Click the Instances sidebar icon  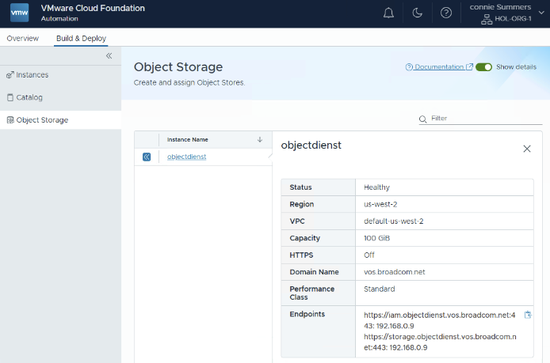(x=10, y=75)
